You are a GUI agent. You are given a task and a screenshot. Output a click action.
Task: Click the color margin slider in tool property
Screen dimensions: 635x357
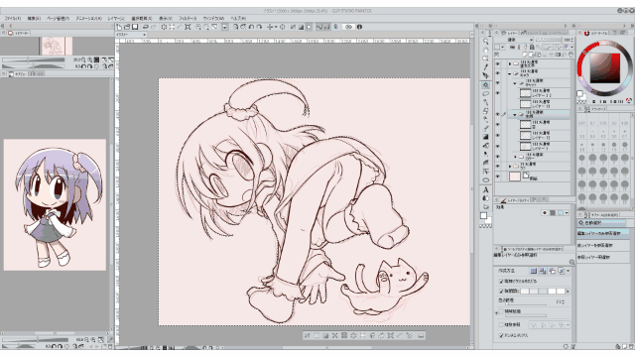pos(527,304)
